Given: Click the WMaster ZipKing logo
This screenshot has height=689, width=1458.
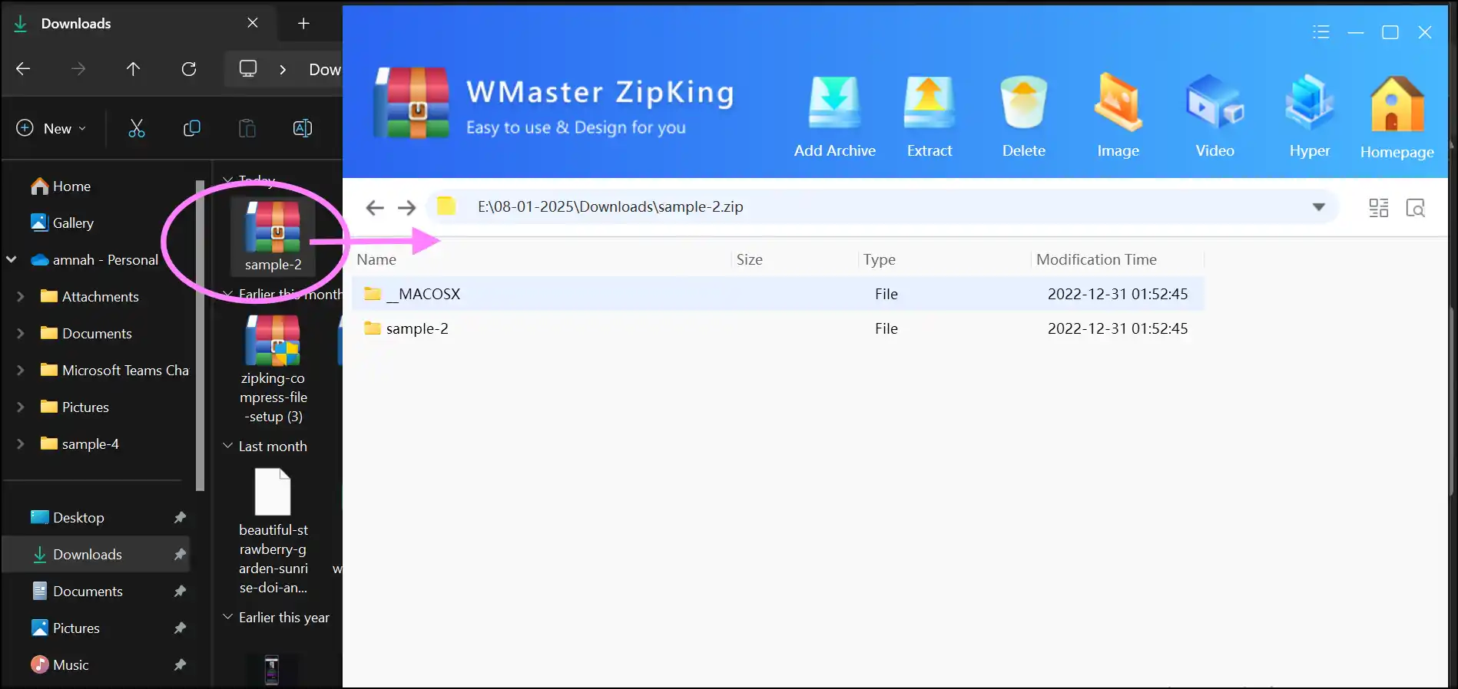Looking at the screenshot, I should [x=412, y=104].
